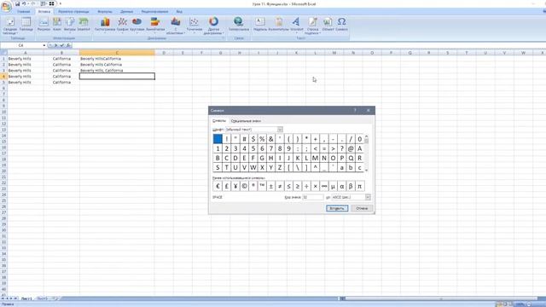This screenshot has width=546, height=307.
Task: Select the letter W in symbol grid
Action: pyautogui.click(x=253, y=167)
